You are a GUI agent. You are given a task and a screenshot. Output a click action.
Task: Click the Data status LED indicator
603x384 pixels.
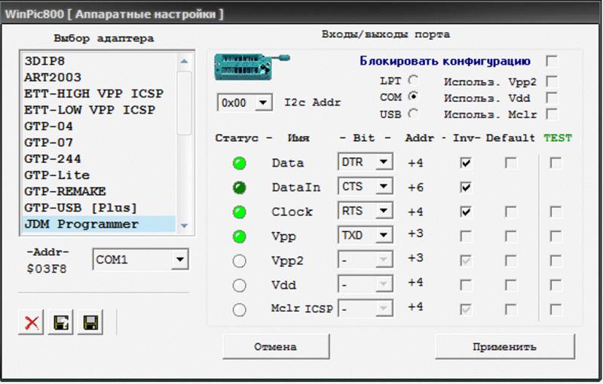tap(239, 163)
